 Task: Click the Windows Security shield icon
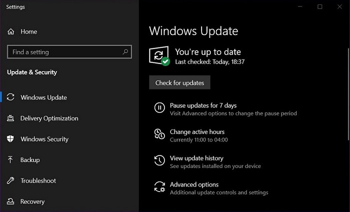[x=10, y=139]
